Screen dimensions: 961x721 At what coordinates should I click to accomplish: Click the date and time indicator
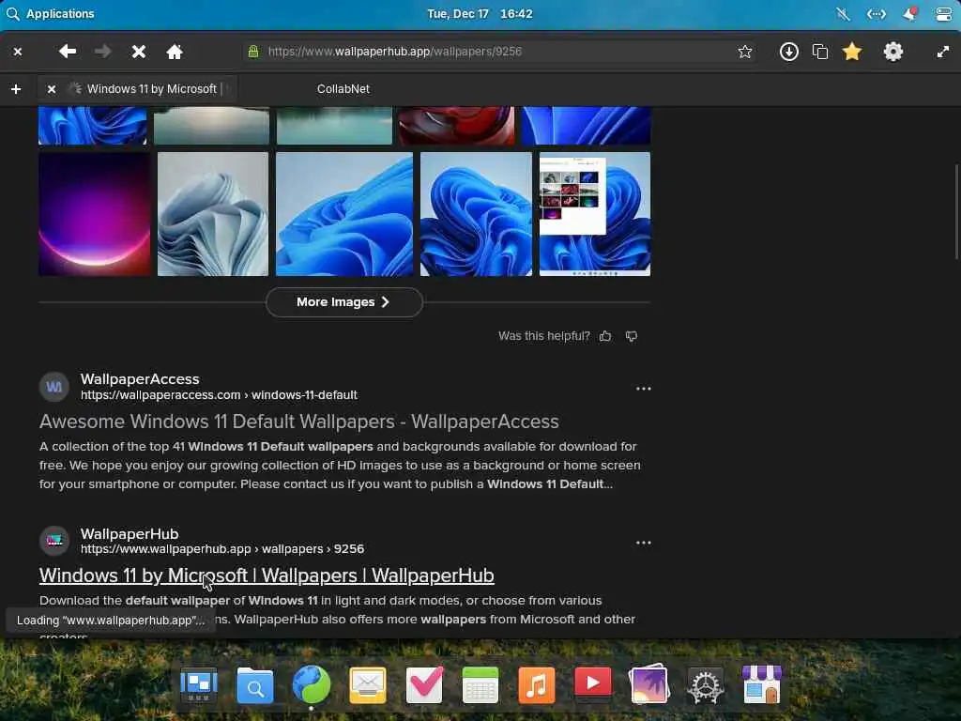point(480,13)
